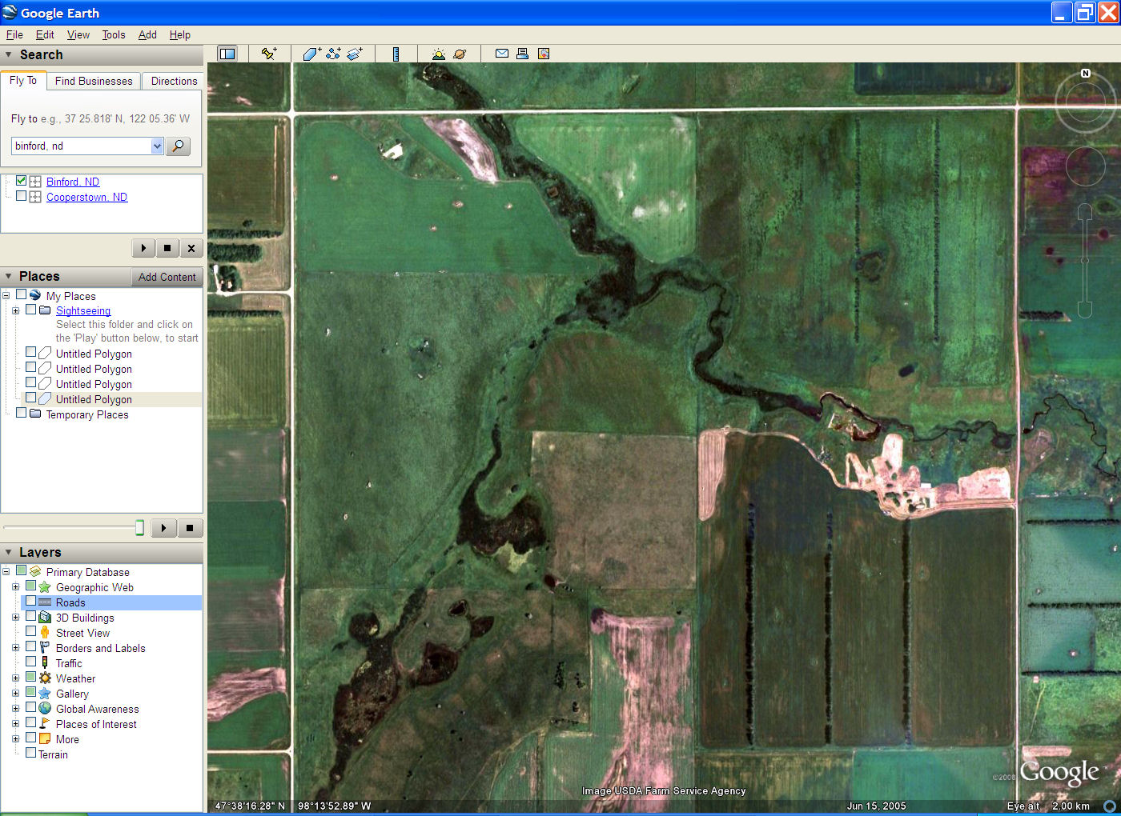1121x816 pixels.
Task: Open the Help menu
Action: (x=180, y=34)
